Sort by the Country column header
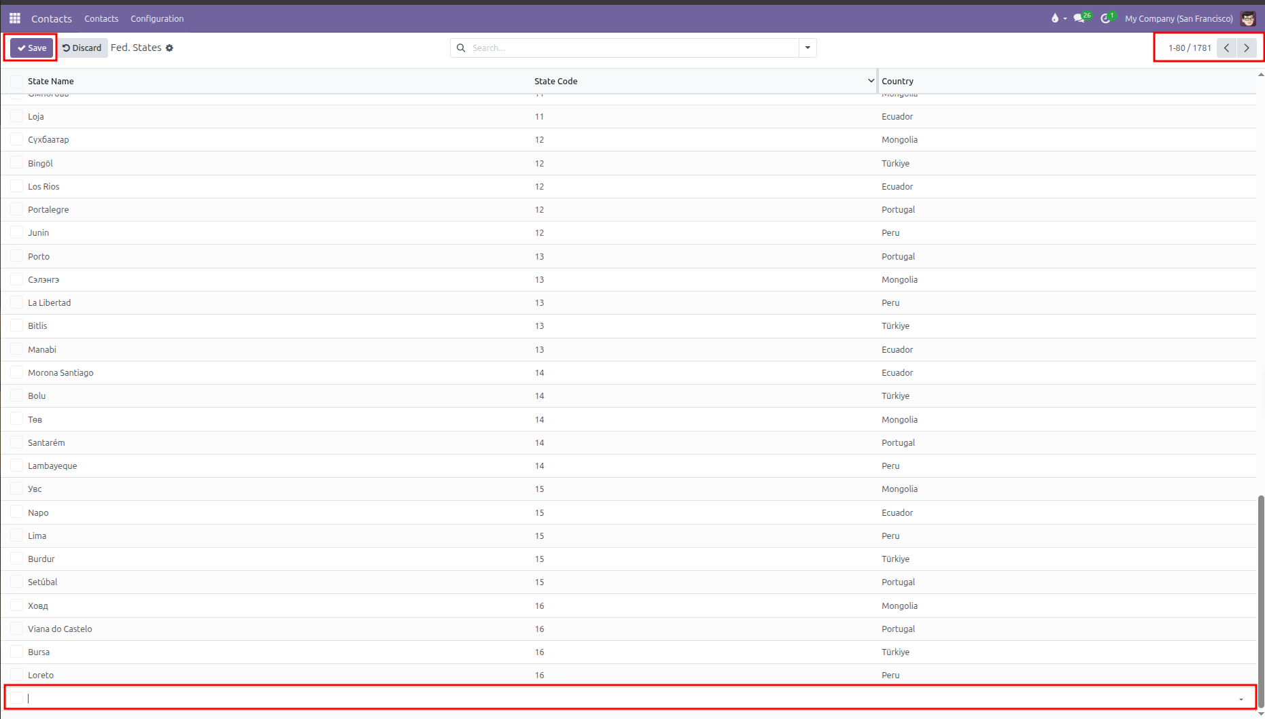Viewport: 1265px width, 719px height. point(897,81)
